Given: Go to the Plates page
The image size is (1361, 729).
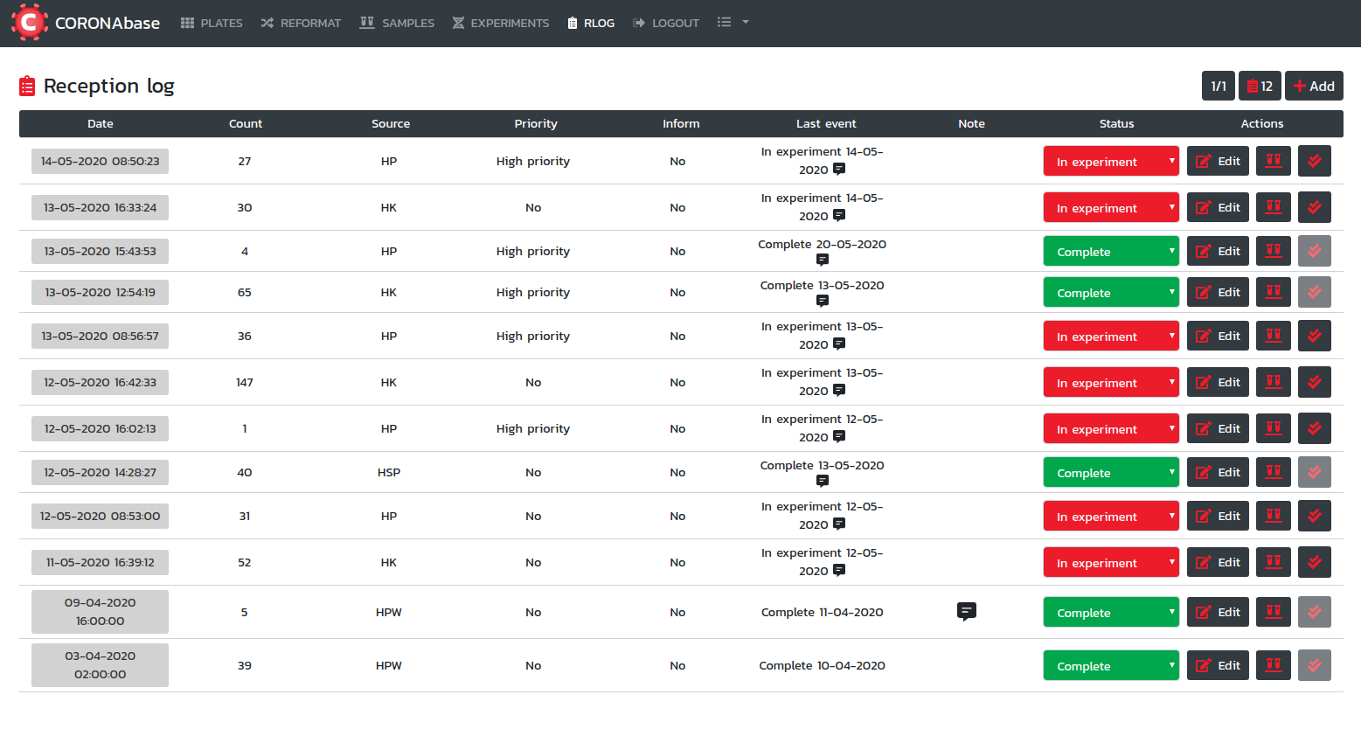Looking at the screenshot, I should 212,23.
